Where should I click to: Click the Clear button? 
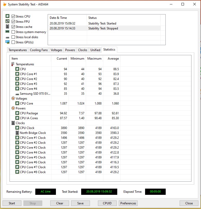coord(60,203)
